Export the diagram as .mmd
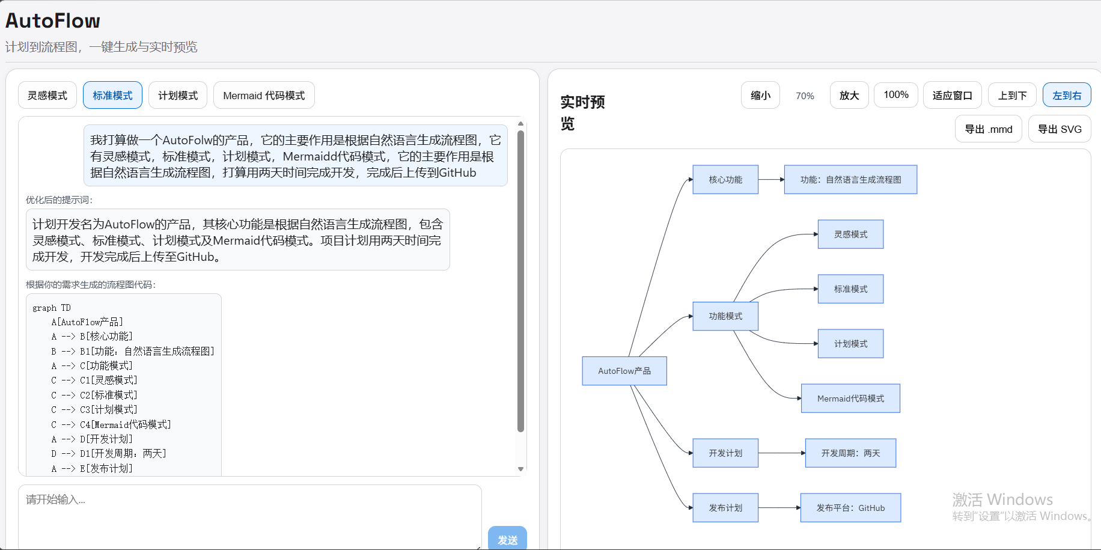This screenshot has height=550, width=1101. [x=989, y=129]
